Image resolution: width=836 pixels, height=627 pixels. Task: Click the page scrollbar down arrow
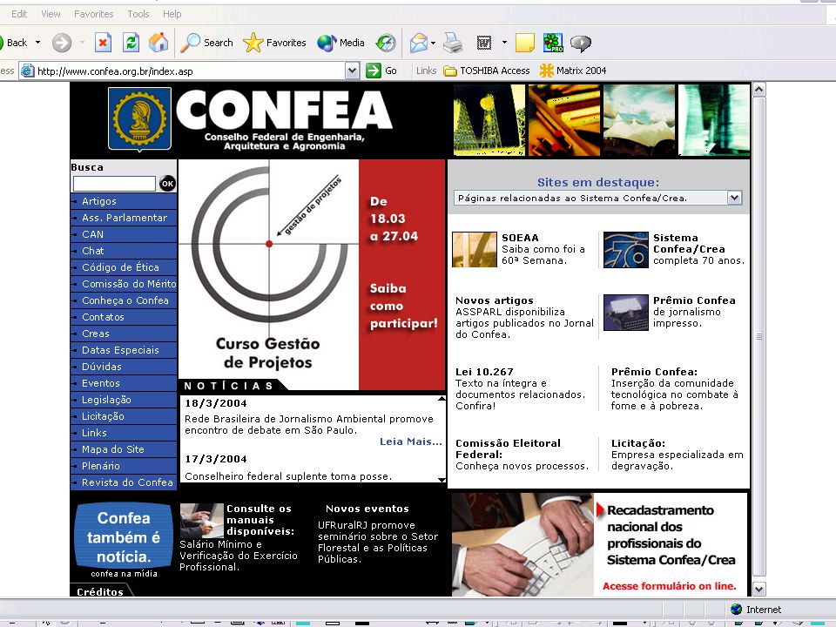(x=758, y=589)
